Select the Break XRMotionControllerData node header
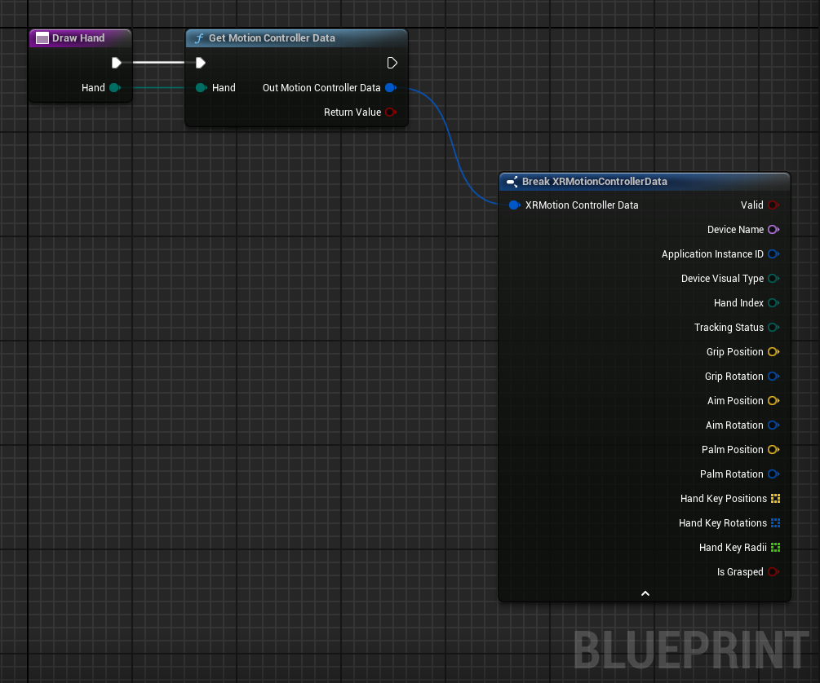Viewport: 820px width, 683px height. coord(595,181)
